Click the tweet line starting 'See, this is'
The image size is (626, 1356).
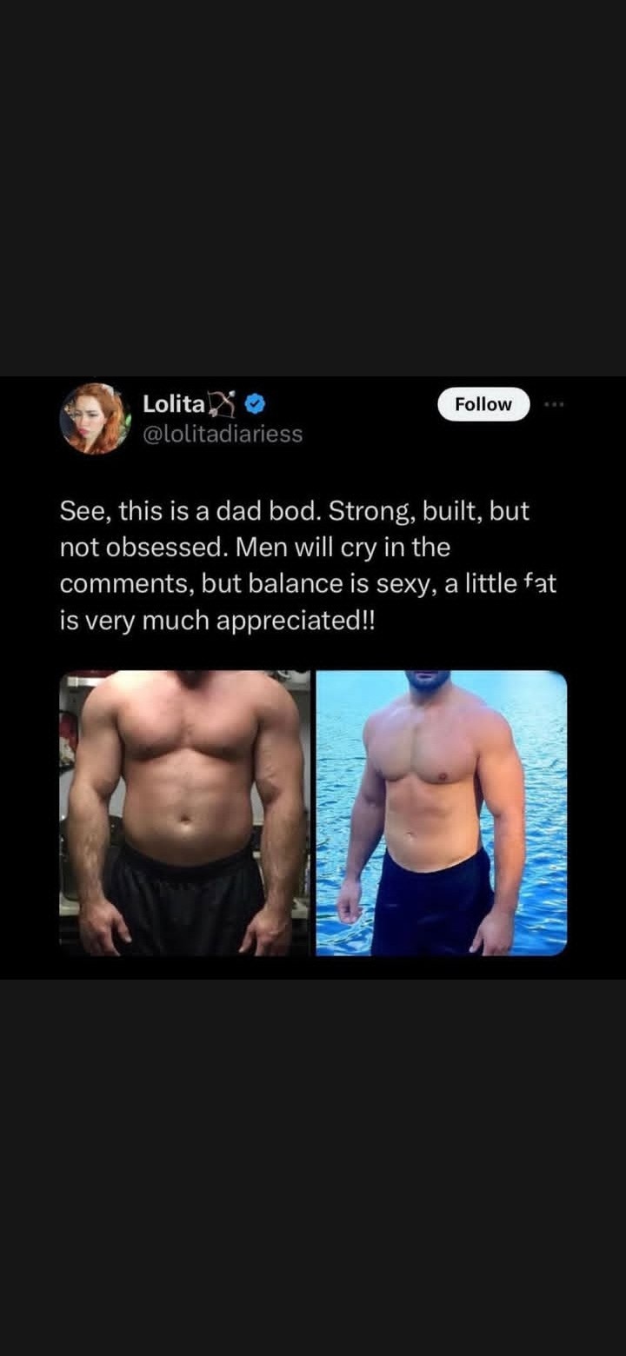pyautogui.click(x=294, y=511)
